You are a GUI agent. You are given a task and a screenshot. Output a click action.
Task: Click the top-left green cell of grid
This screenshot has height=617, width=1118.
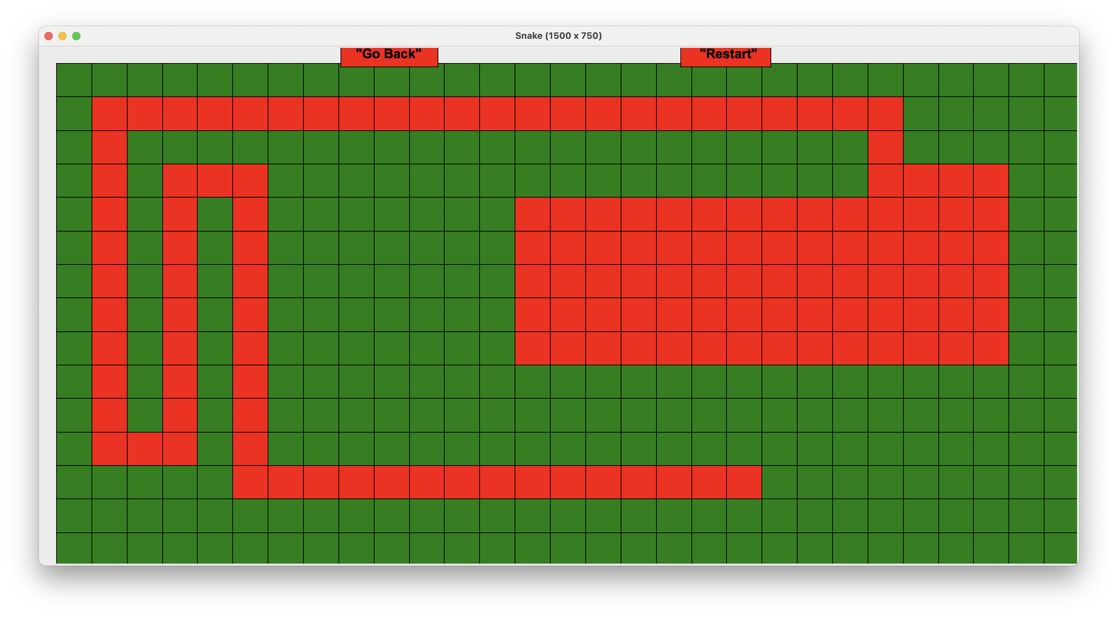(x=74, y=80)
